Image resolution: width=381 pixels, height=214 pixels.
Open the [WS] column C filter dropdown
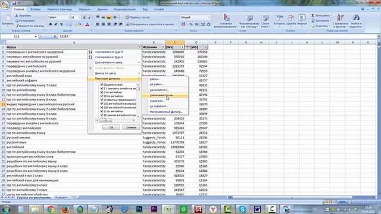point(182,47)
